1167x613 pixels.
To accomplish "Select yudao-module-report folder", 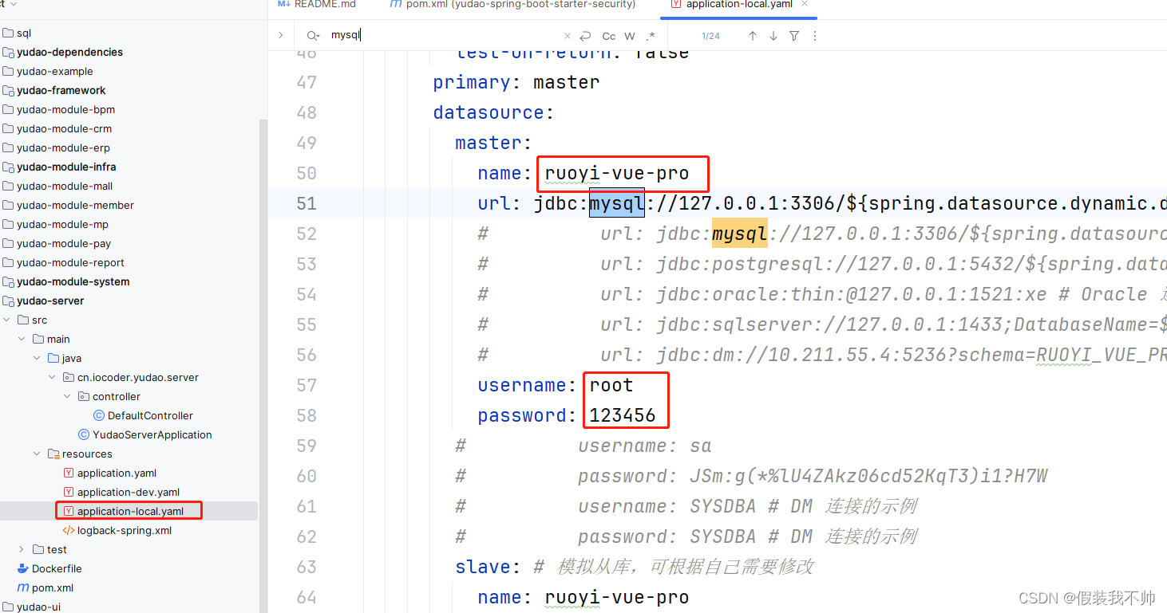I will [x=70, y=262].
